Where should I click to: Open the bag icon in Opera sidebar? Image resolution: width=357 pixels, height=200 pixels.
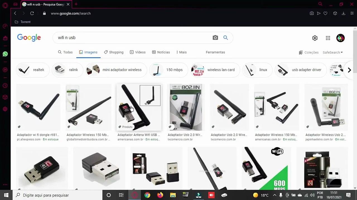[x=5, y=38]
